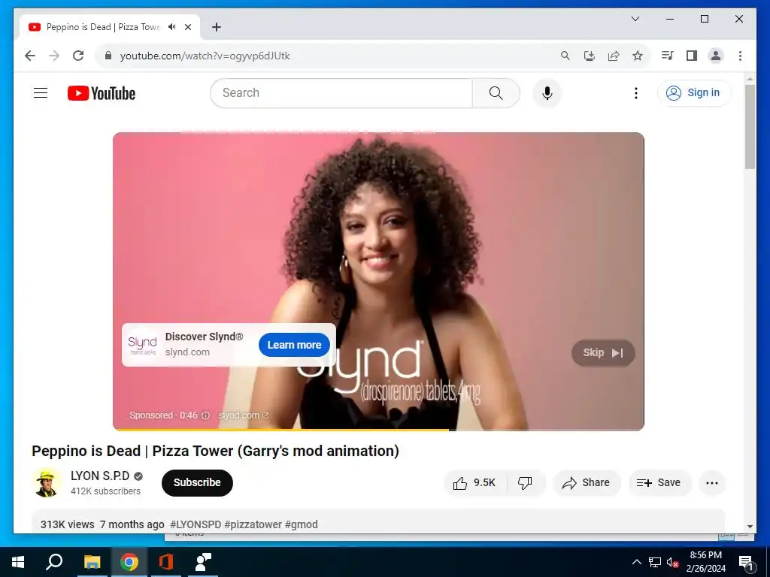Click the zoom magnifier icon in address bar
The image size is (770, 577).
pos(565,56)
